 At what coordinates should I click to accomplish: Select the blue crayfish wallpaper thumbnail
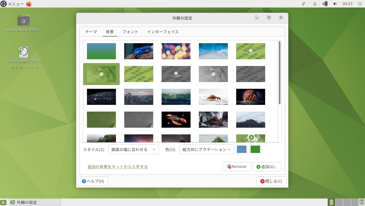139,51
